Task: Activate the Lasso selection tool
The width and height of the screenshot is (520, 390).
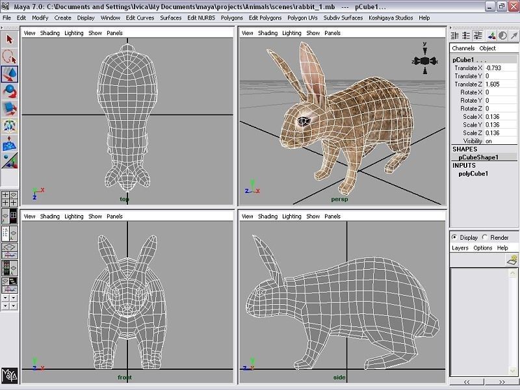Action: [x=9, y=57]
